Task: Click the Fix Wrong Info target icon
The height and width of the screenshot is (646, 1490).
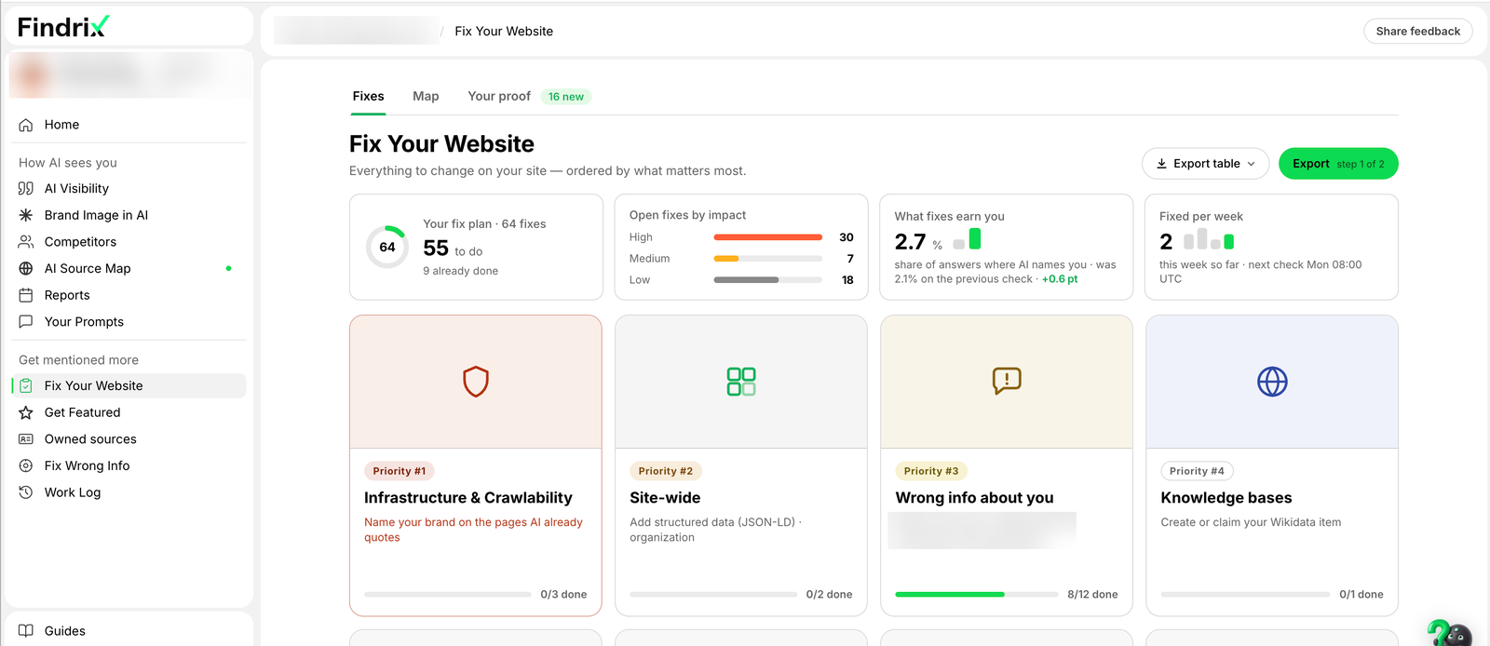Action: point(26,465)
